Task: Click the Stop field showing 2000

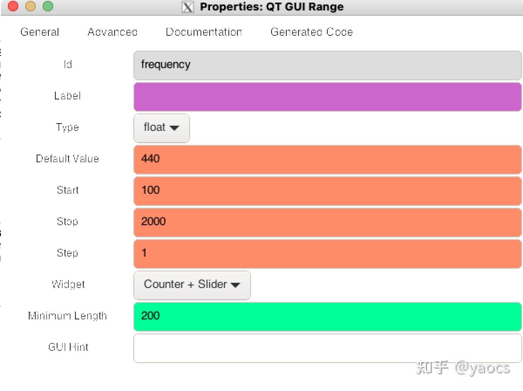Action: [x=327, y=222]
